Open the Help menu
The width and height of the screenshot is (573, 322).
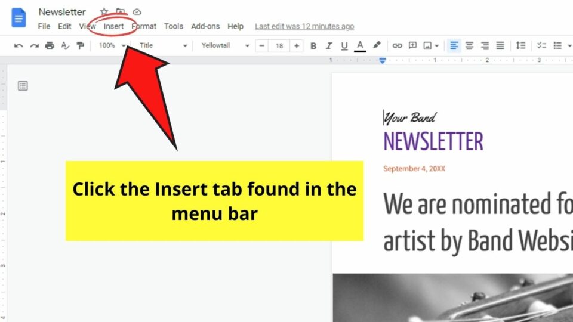[235, 26]
